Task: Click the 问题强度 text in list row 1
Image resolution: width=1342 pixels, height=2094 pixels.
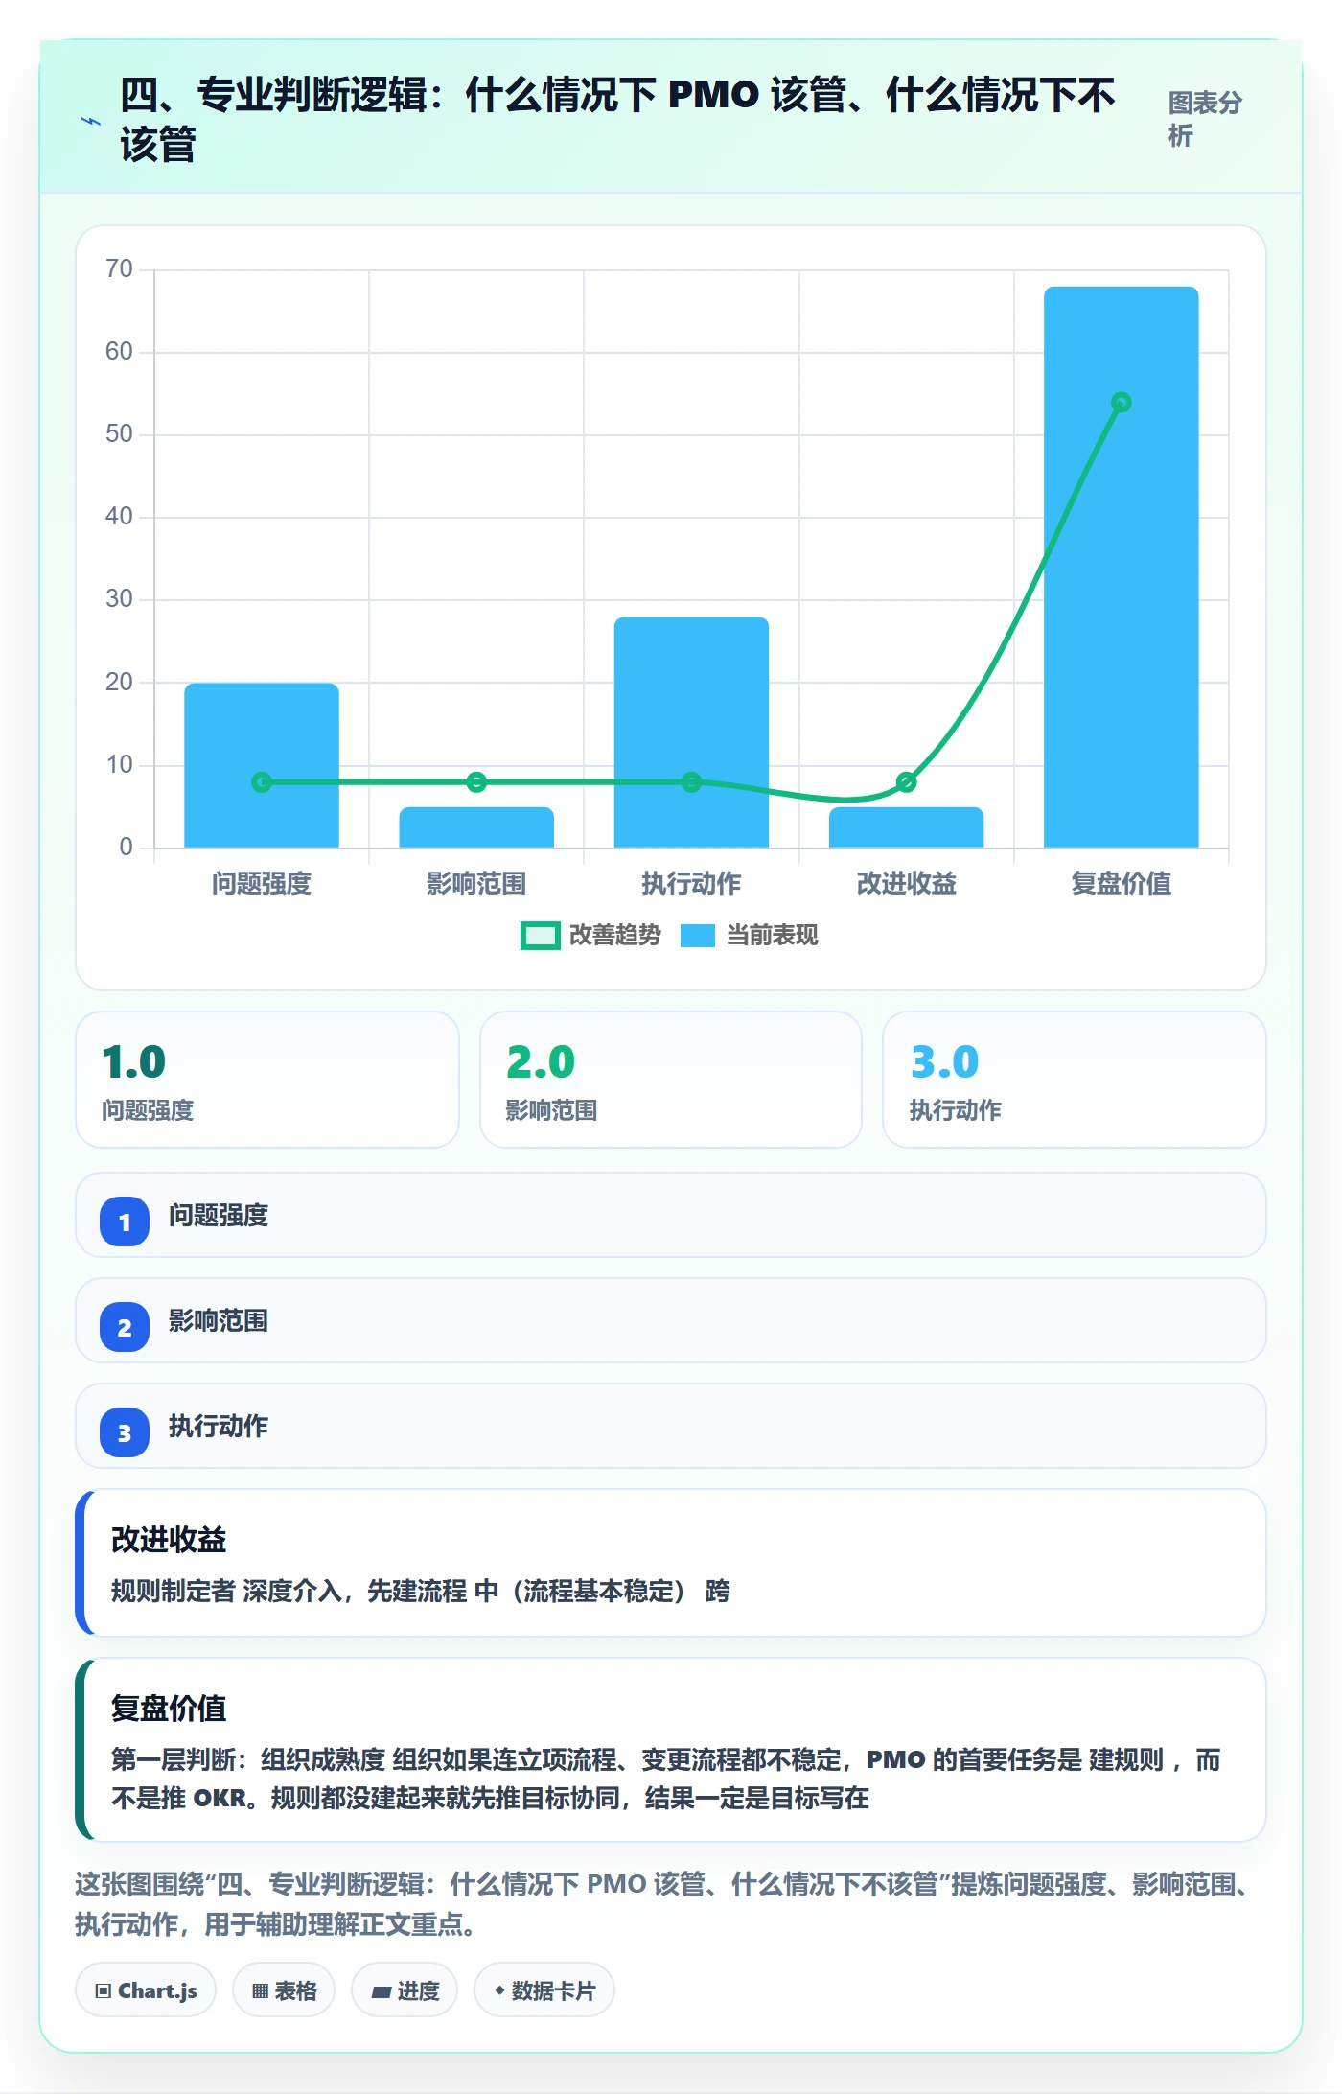Action: 219,1216
